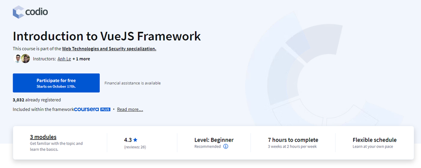The height and width of the screenshot is (168, 421).
Task: Click the '(reviews: 26)' text
Action: [x=135, y=147]
